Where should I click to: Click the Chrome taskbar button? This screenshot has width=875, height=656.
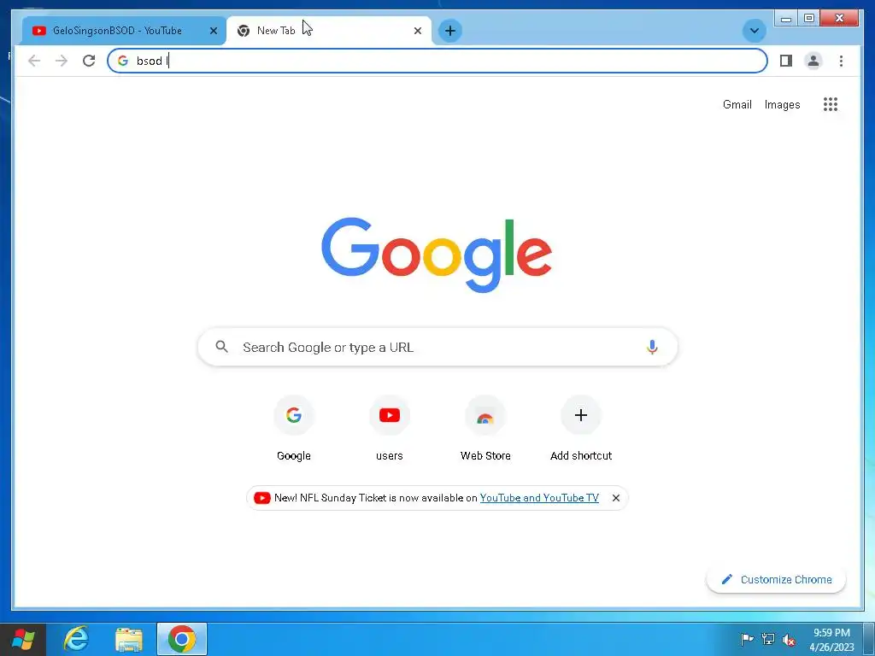point(182,639)
